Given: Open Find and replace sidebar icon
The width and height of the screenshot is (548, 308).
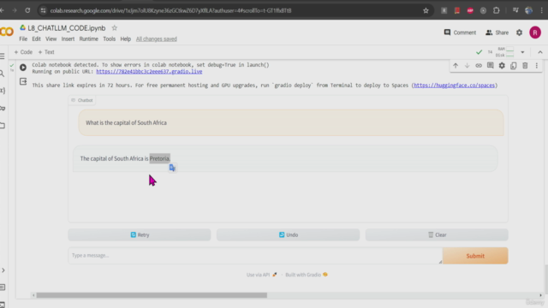Looking at the screenshot, I should pos(3,74).
